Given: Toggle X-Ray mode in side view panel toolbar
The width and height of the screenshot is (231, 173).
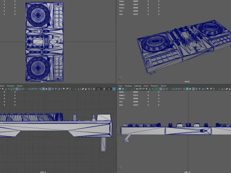Looking at the screenshot, I should pyautogui.click(x=227, y=89).
